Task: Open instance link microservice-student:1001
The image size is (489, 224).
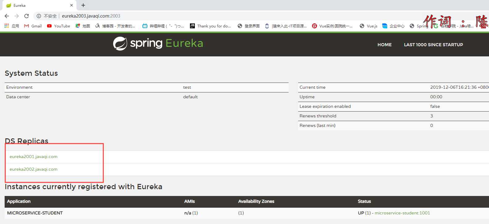Action: (x=402, y=213)
